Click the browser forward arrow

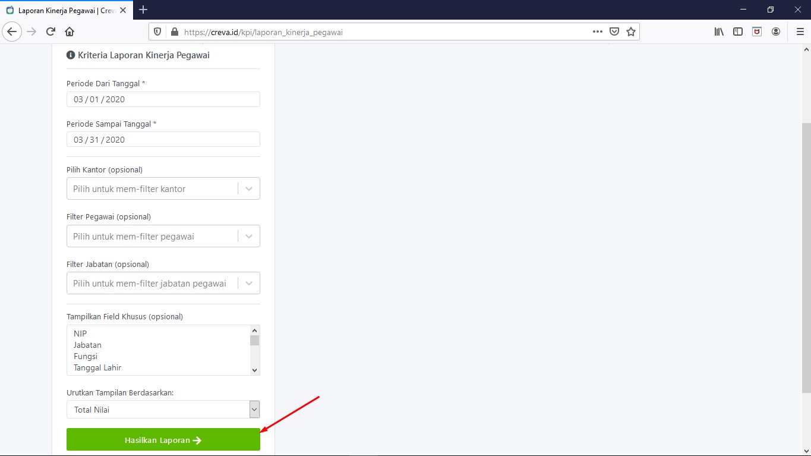pyautogui.click(x=31, y=32)
